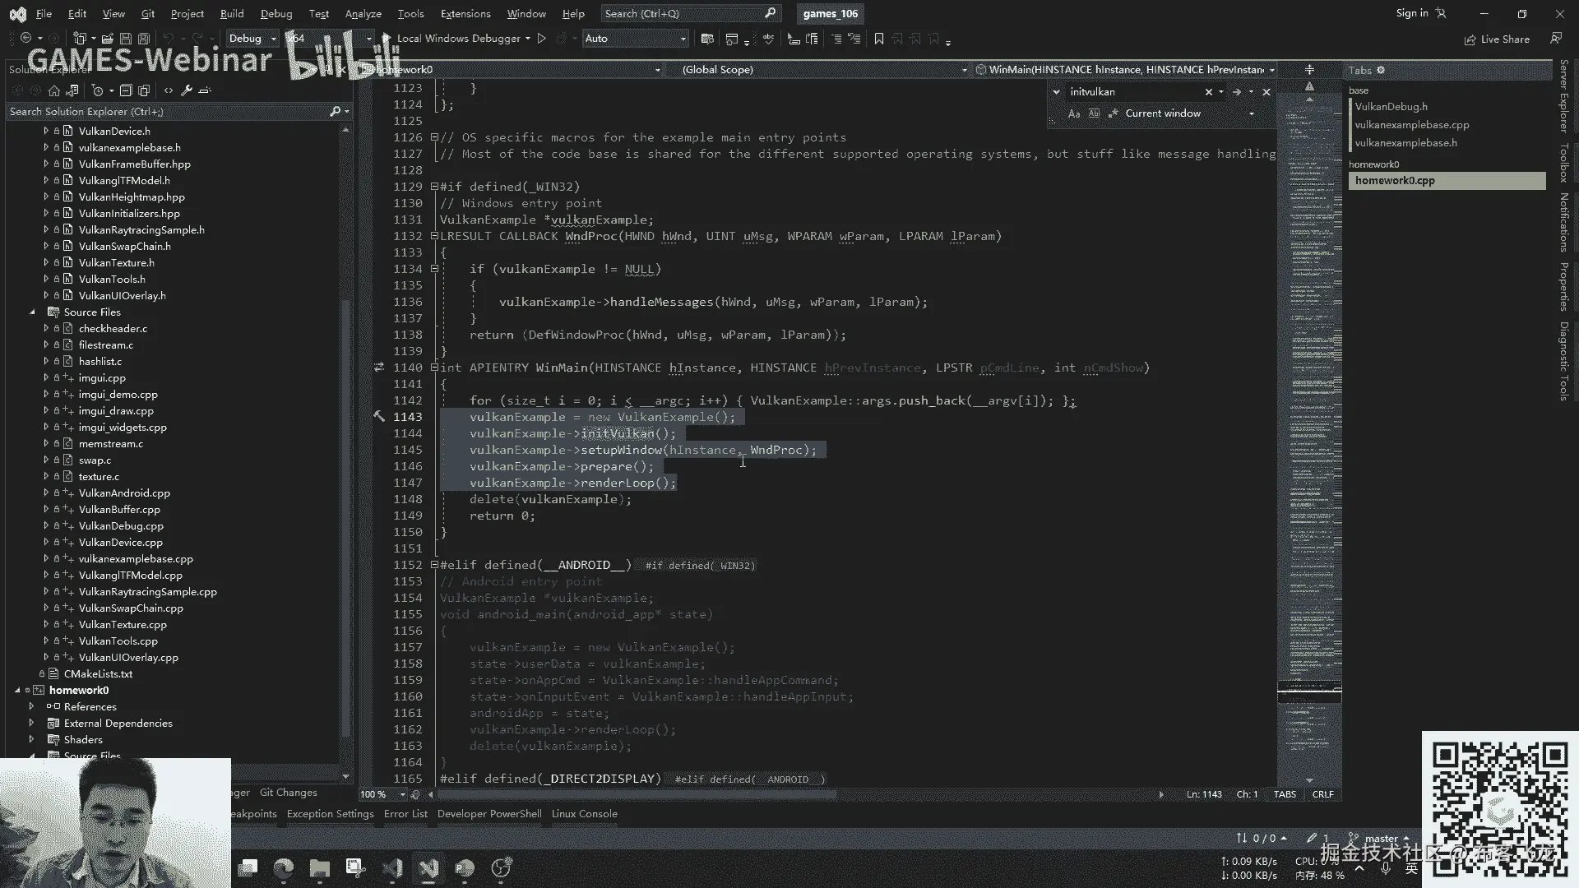Click the File Explorer taskbar icon
The height and width of the screenshot is (888, 1579).
click(x=319, y=868)
